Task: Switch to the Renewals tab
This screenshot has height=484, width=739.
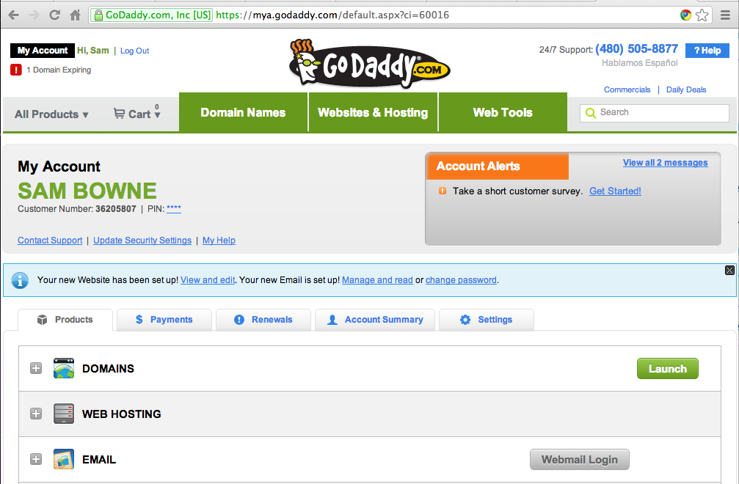Action: coord(263,320)
